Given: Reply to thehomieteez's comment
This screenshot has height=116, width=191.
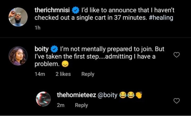Looking at the screenshot, I should point(81,105).
